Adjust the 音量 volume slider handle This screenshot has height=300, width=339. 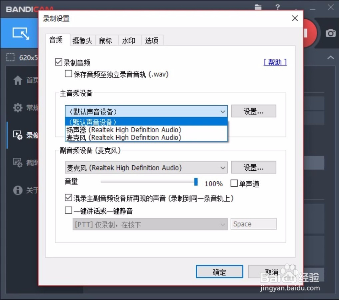coord(196,182)
